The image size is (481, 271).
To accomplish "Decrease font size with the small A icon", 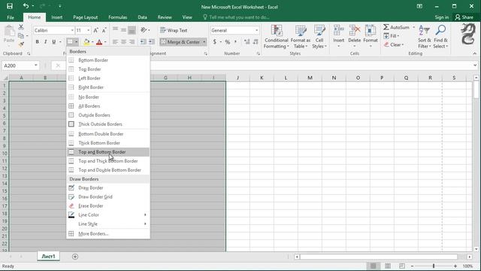I will (104, 30).
